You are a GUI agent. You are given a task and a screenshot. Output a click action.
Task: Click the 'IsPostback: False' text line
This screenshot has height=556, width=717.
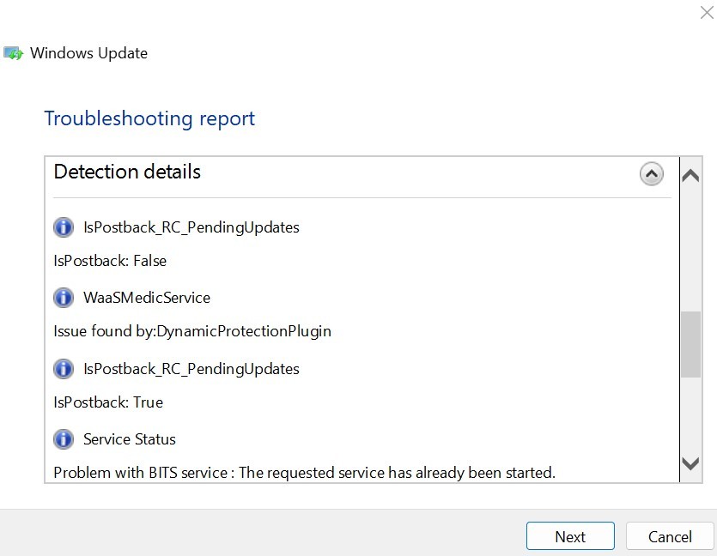(x=110, y=261)
